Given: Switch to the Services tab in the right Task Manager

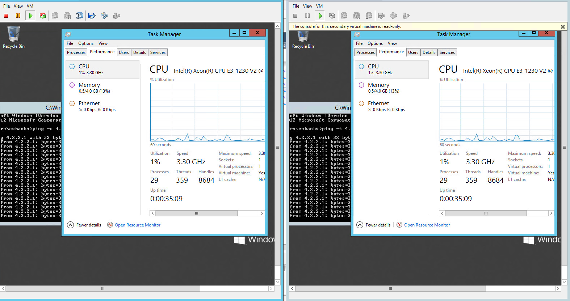Looking at the screenshot, I should [x=447, y=52].
